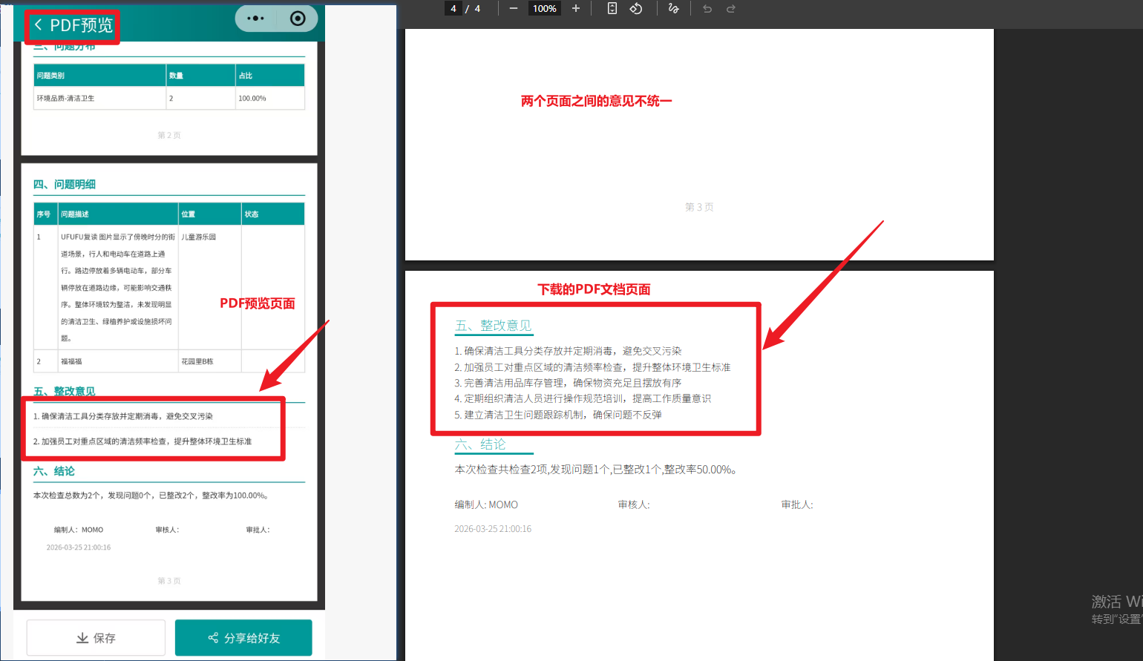The width and height of the screenshot is (1143, 661).
Task: Click the fit-to-page icon in PDF toolbar
Action: click(x=611, y=9)
